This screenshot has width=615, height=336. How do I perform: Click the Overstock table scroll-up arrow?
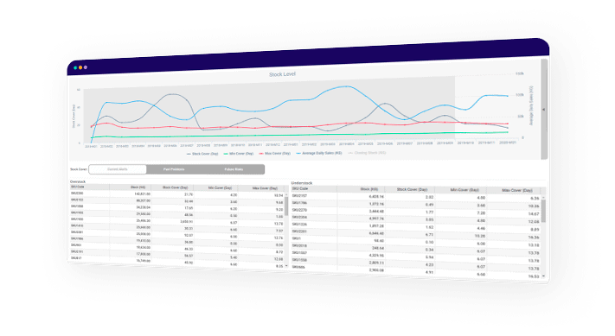[286, 194]
